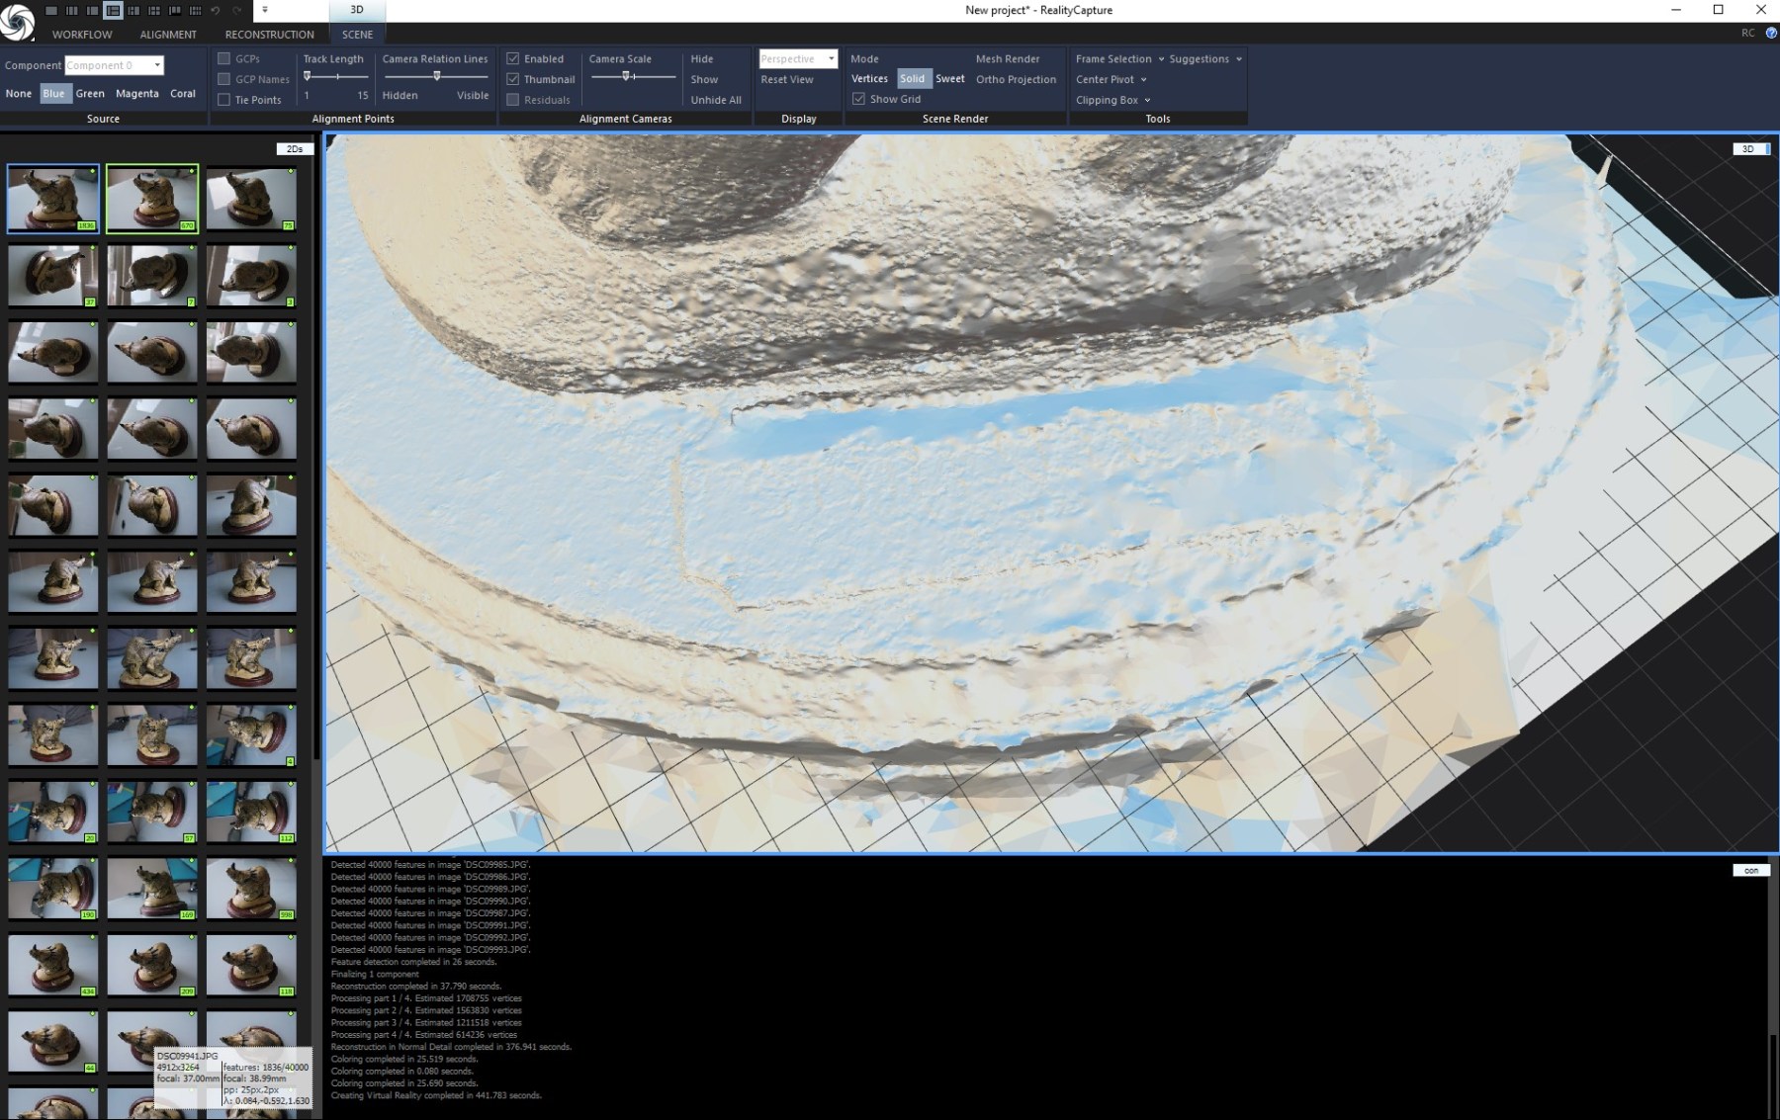Enable the Tie Points checkbox
This screenshot has width=1780, height=1120.
tap(223, 99)
